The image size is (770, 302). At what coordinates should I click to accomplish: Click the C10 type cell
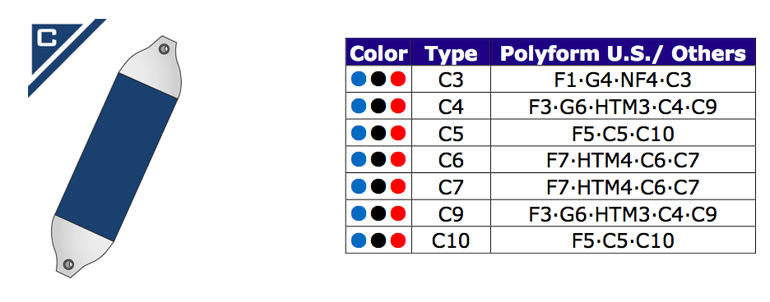pos(451,240)
